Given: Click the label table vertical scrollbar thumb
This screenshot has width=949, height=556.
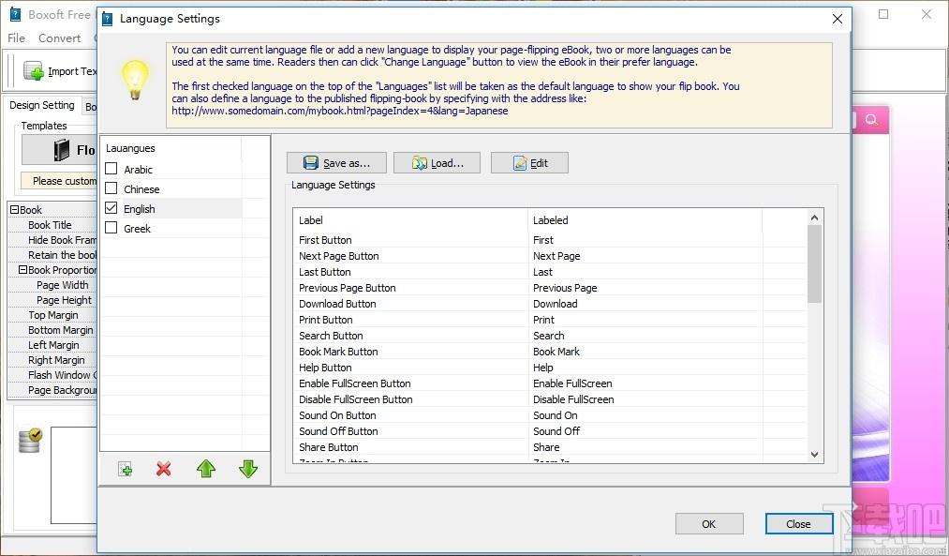Looking at the screenshot, I should (815, 264).
